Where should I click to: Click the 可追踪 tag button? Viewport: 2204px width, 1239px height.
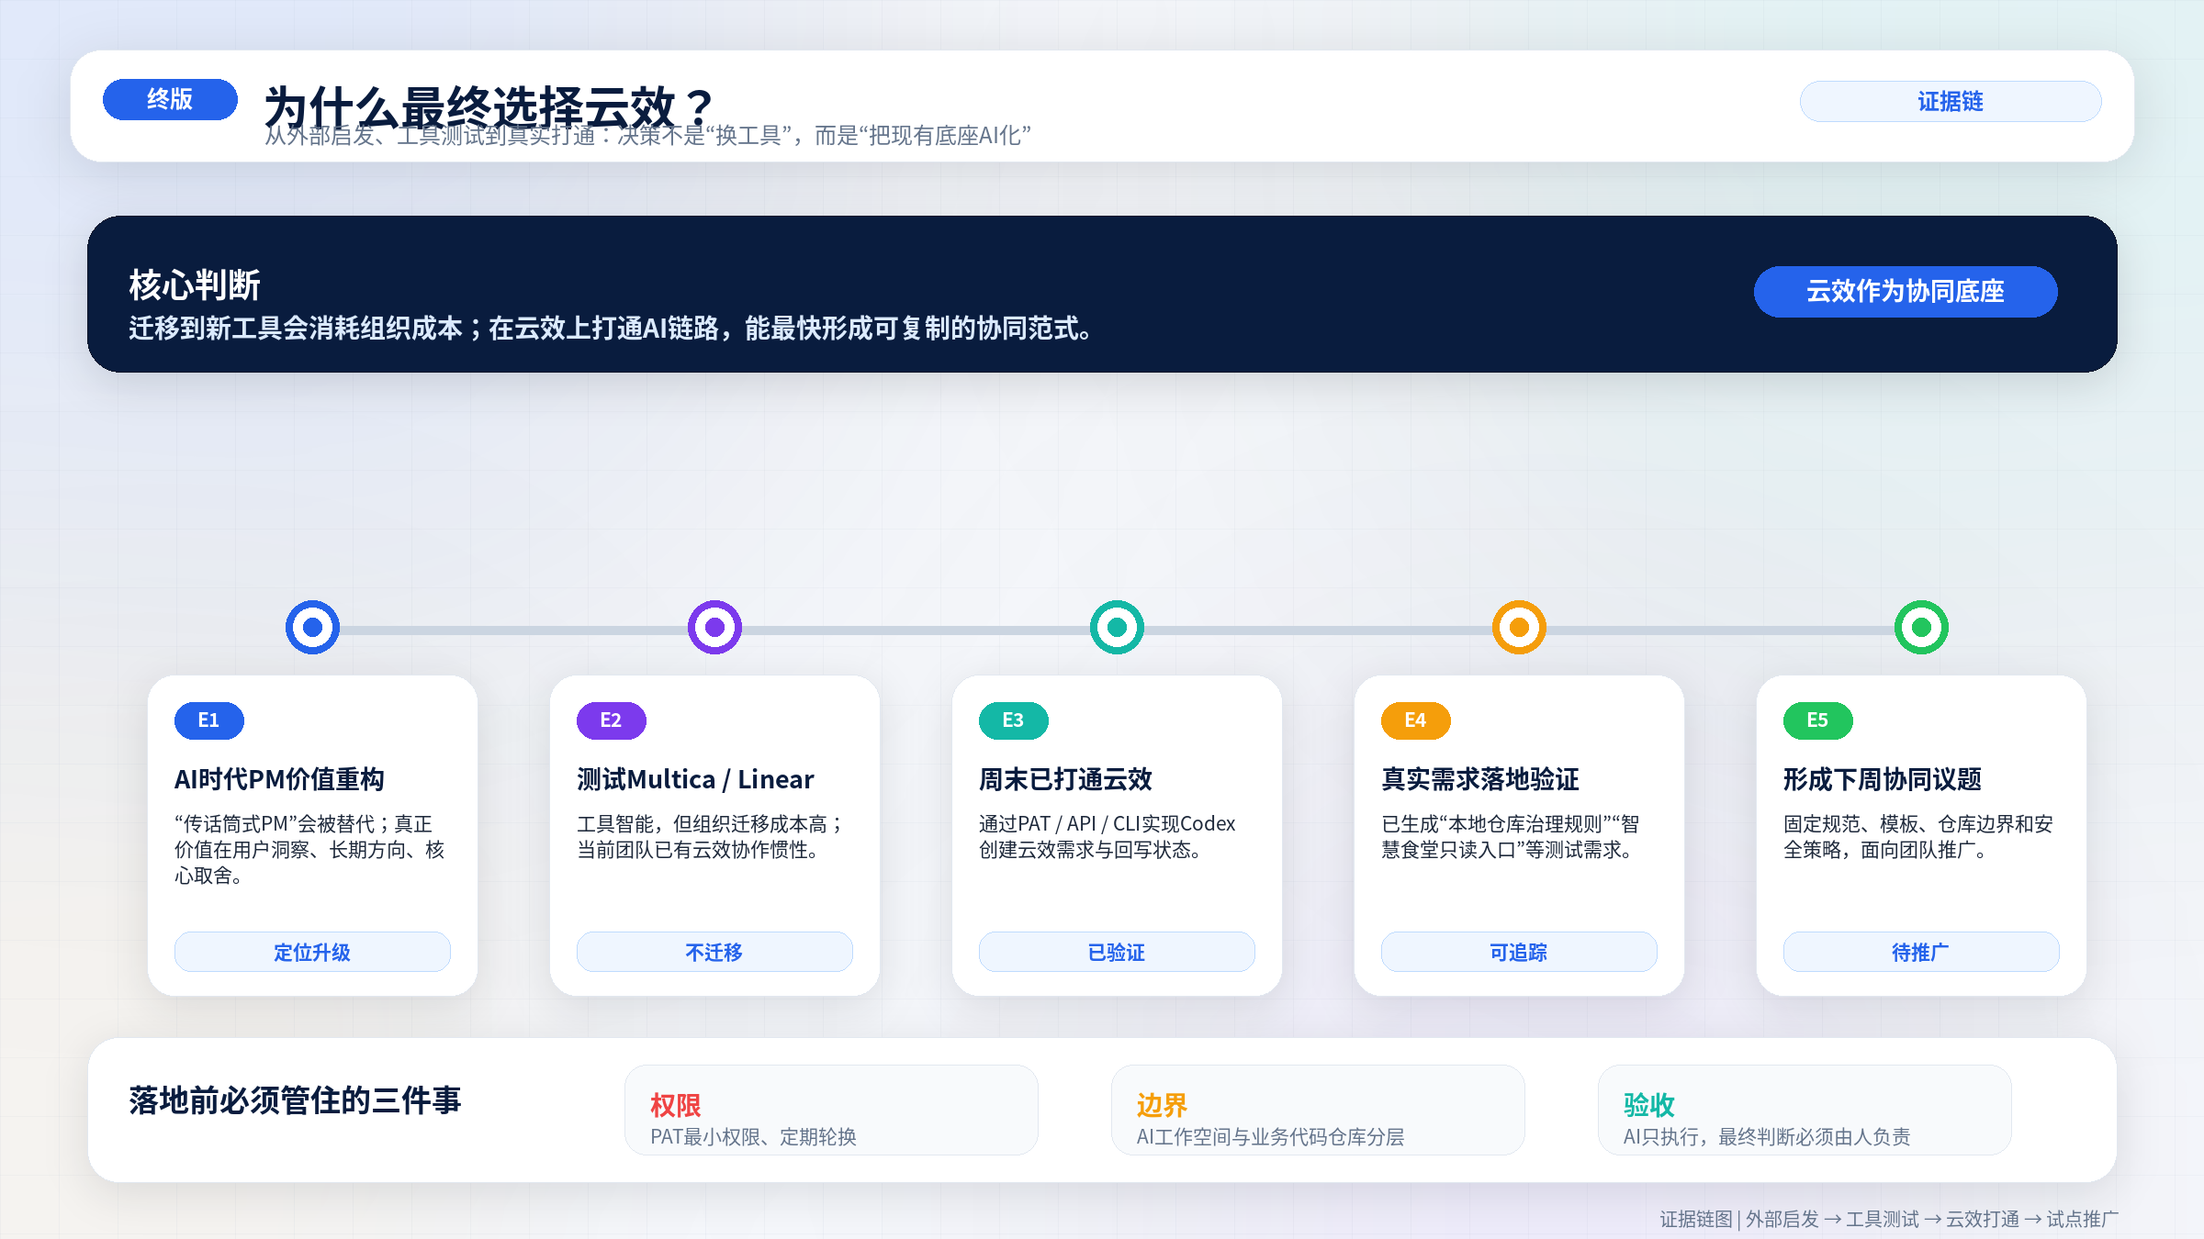(x=1519, y=952)
